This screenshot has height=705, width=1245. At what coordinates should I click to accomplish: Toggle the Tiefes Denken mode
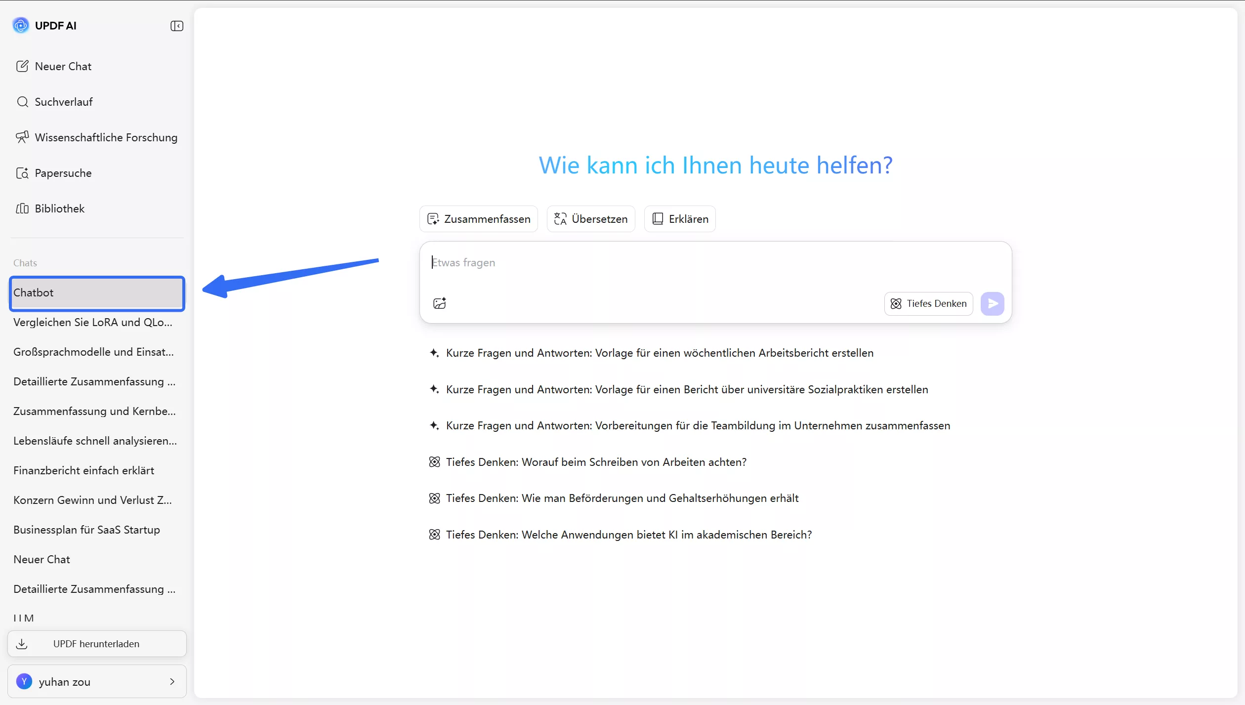[x=928, y=303]
